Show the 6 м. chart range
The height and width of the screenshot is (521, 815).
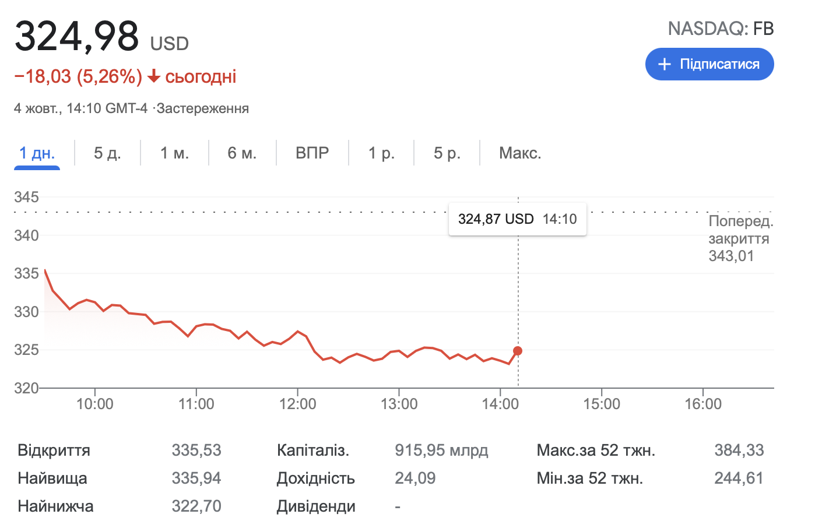(x=242, y=153)
